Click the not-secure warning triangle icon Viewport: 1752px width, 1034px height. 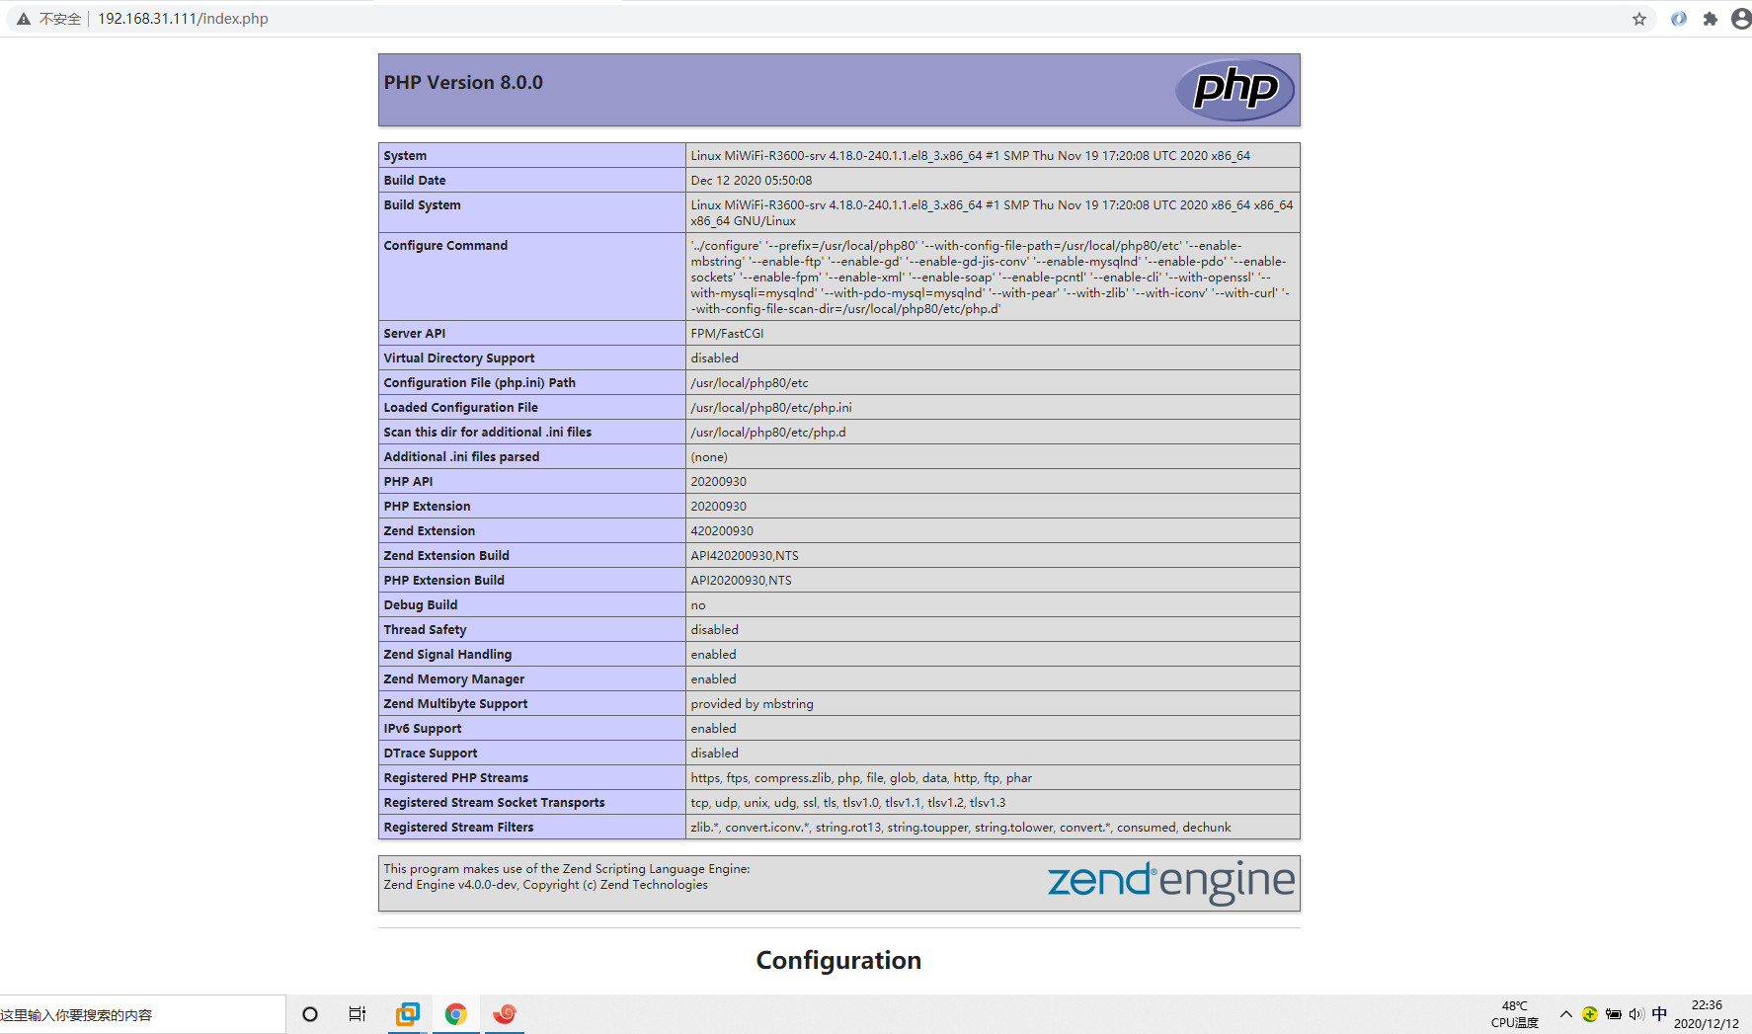24,19
